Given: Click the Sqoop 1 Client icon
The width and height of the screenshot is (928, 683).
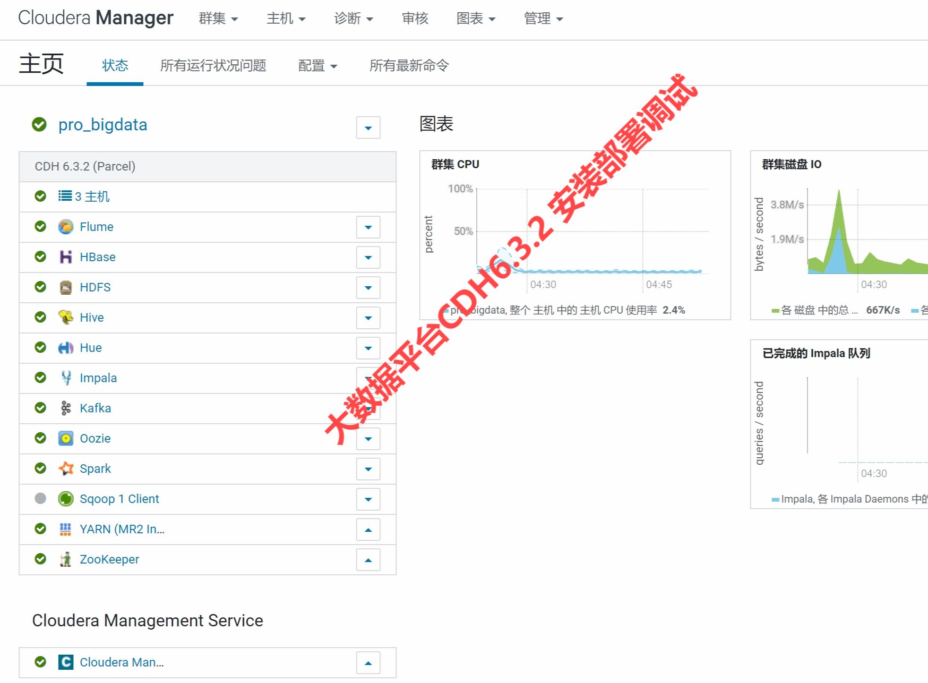Looking at the screenshot, I should (x=66, y=499).
